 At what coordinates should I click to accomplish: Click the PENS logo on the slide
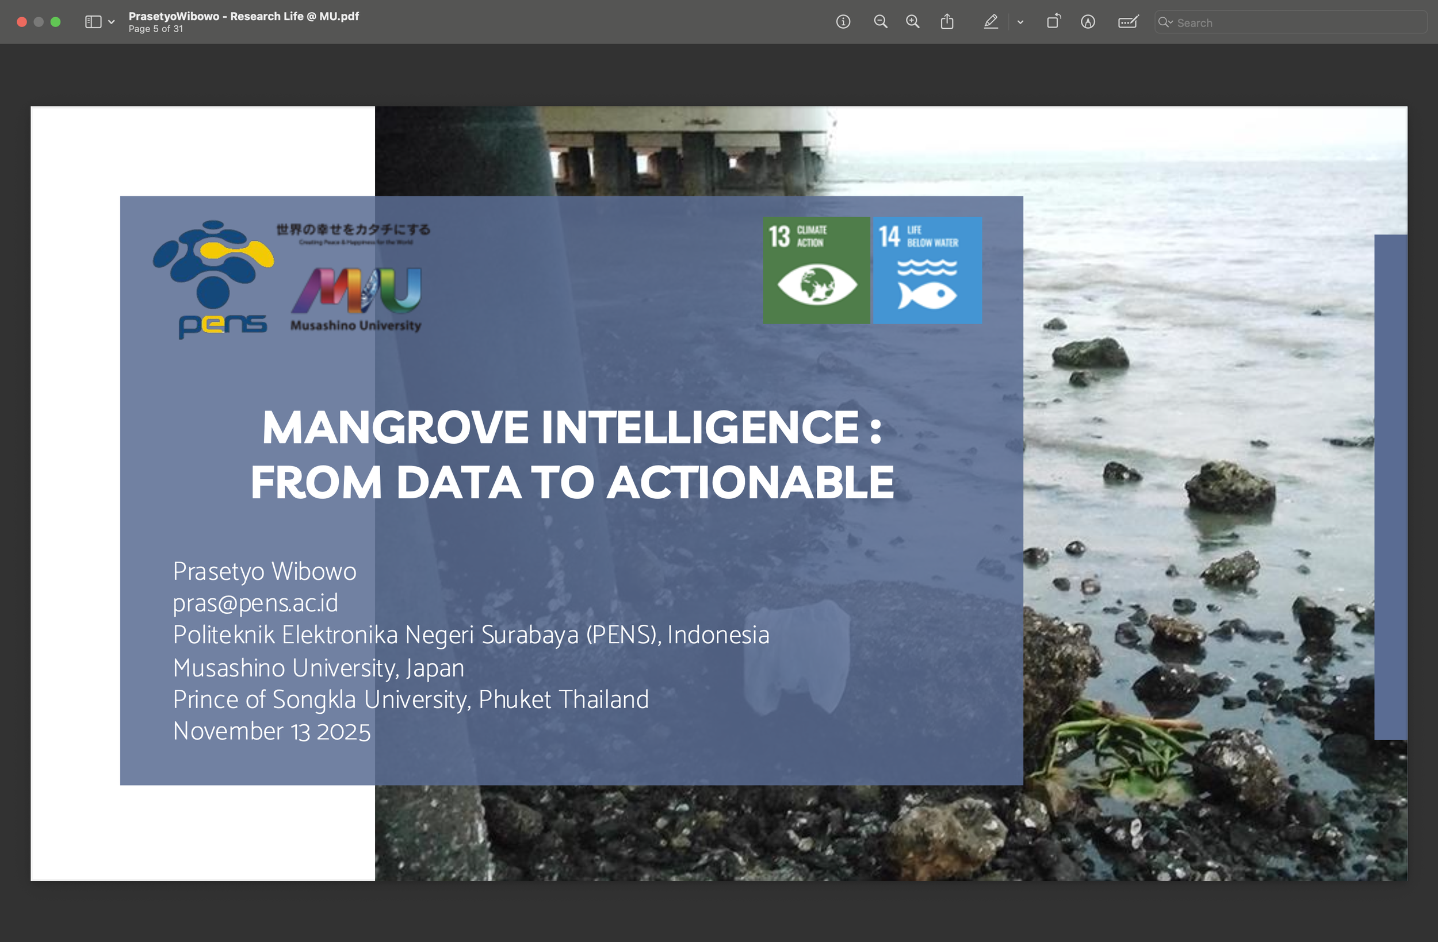pos(215,279)
